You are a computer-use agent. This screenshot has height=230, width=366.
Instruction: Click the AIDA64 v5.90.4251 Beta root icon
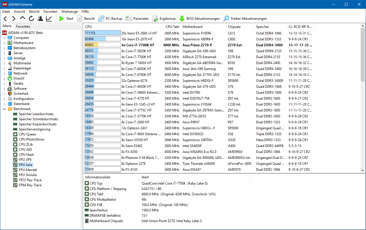pos(5,33)
